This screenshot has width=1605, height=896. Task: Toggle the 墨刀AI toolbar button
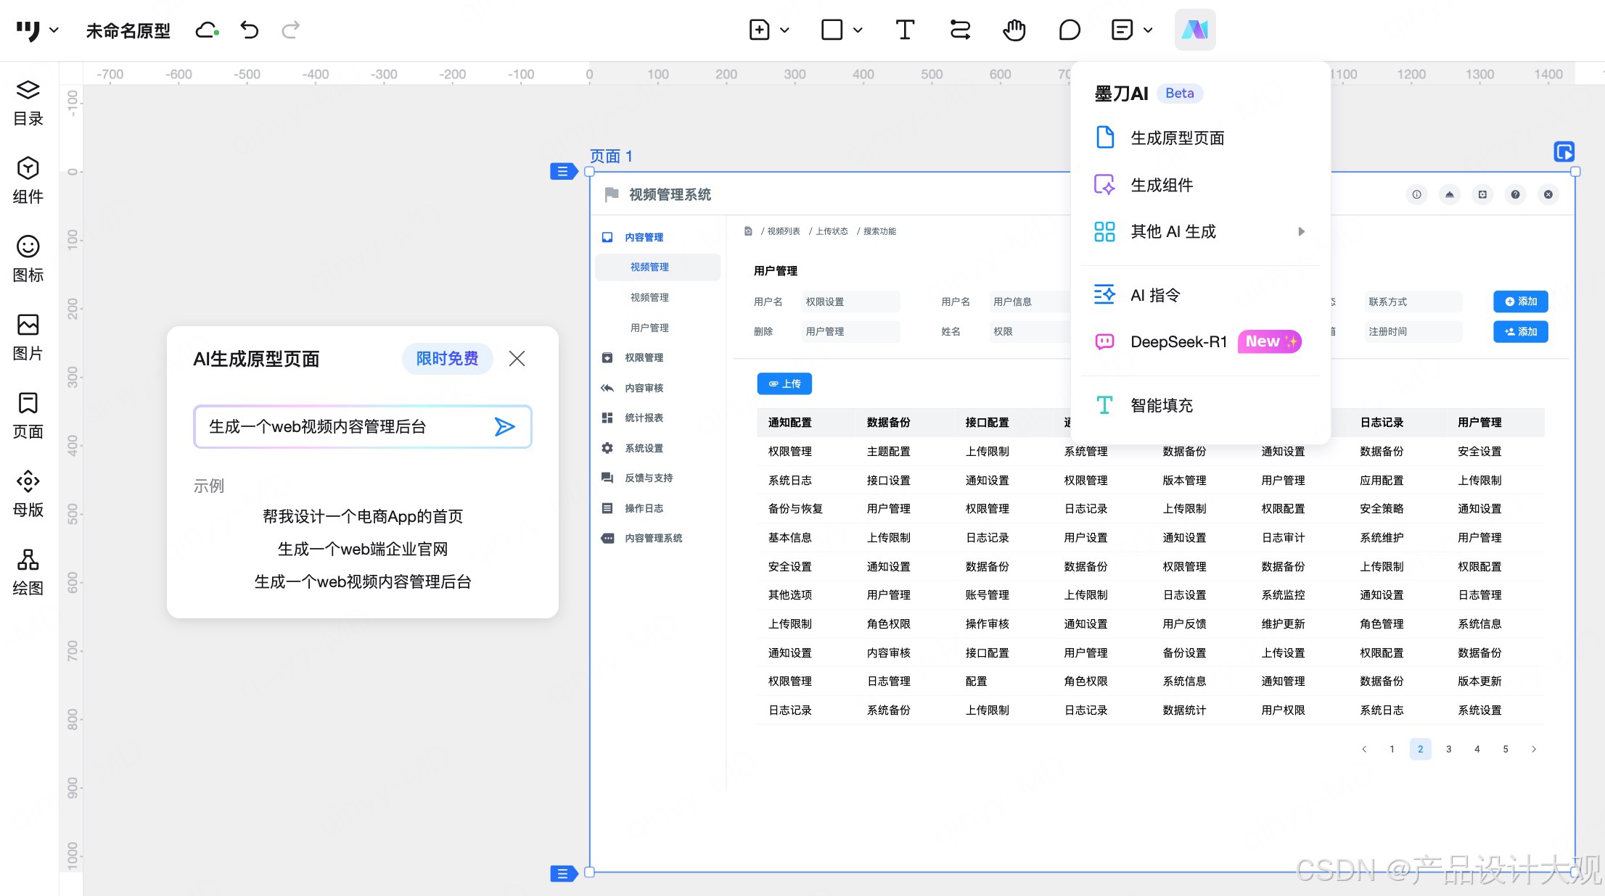point(1194,30)
